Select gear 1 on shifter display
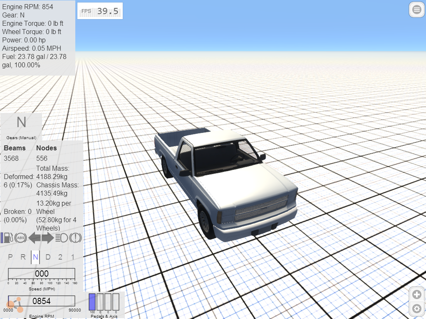This screenshot has height=319, width=426. (x=72, y=257)
